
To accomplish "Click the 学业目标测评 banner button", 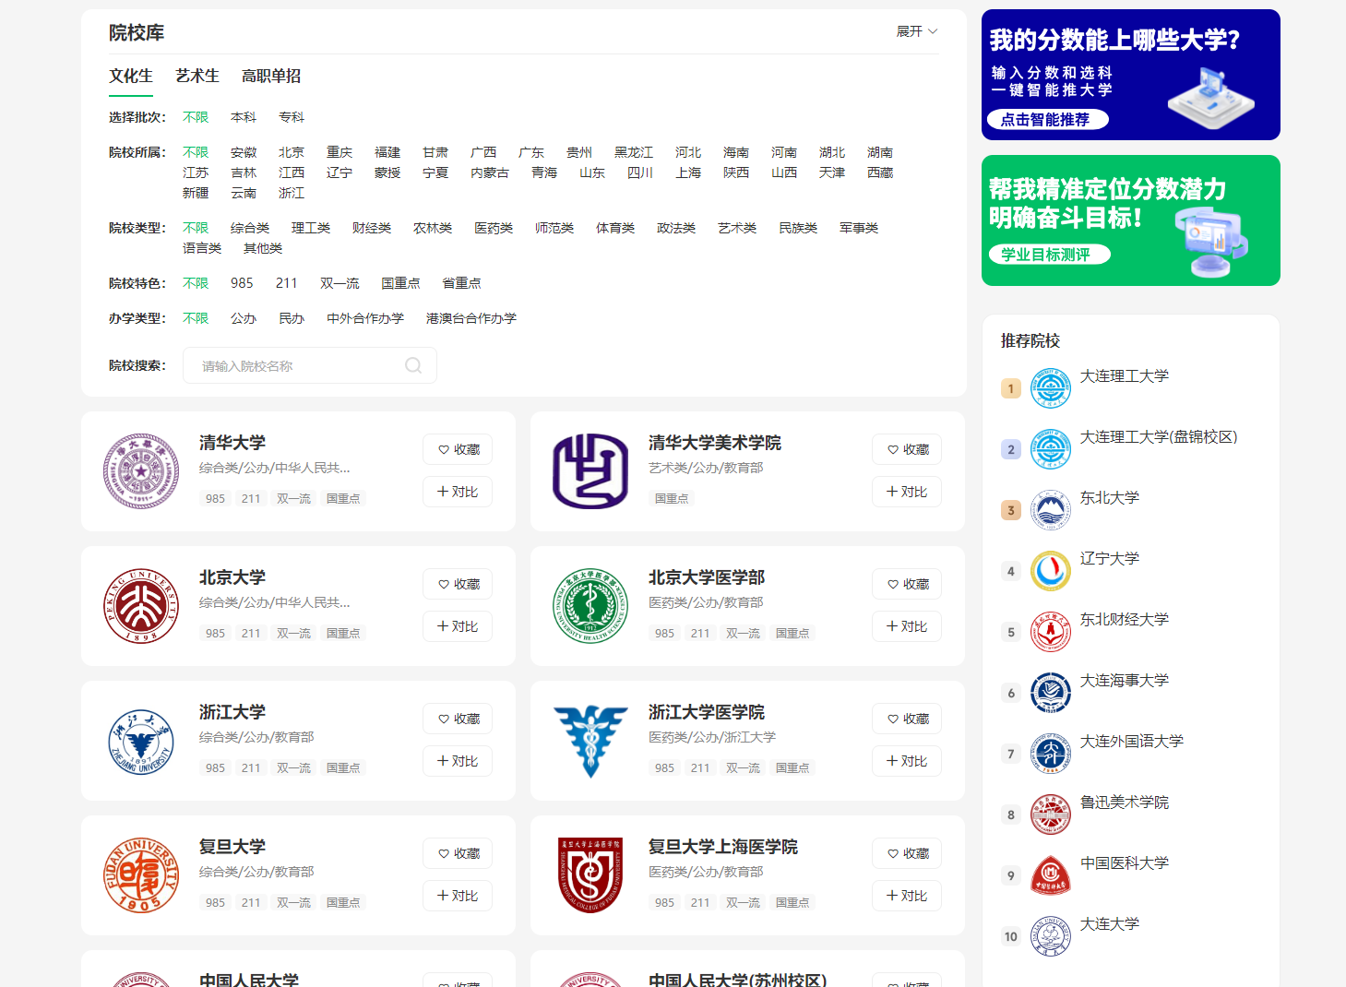I will [x=1048, y=255].
